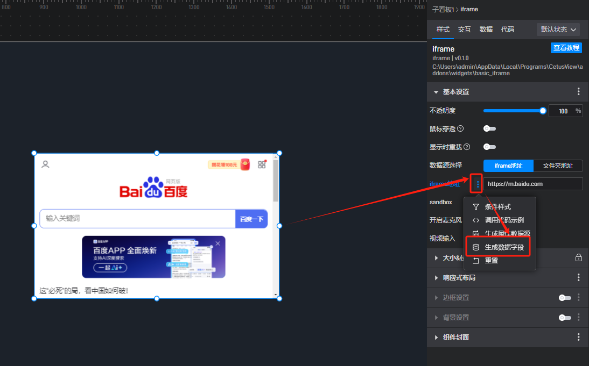589x366 pixels.
Task: Click the Baidu keyword search box
Action: coord(137,219)
